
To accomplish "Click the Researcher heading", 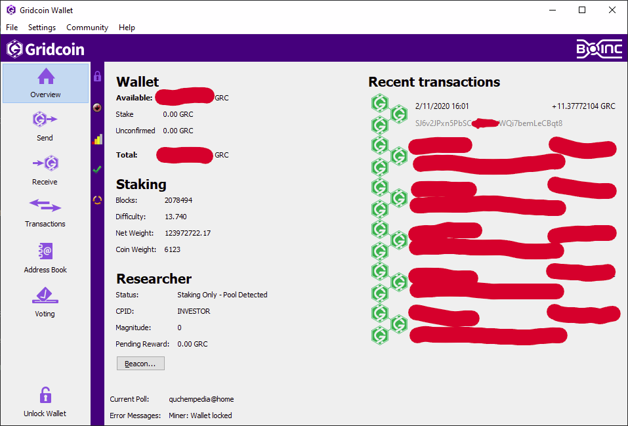I will [154, 278].
